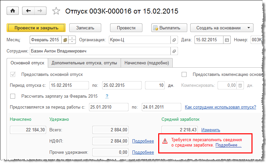Screen dimensions: 266x163
Task: Open Подробнее link in warning message
Action: (x=228, y=145)
